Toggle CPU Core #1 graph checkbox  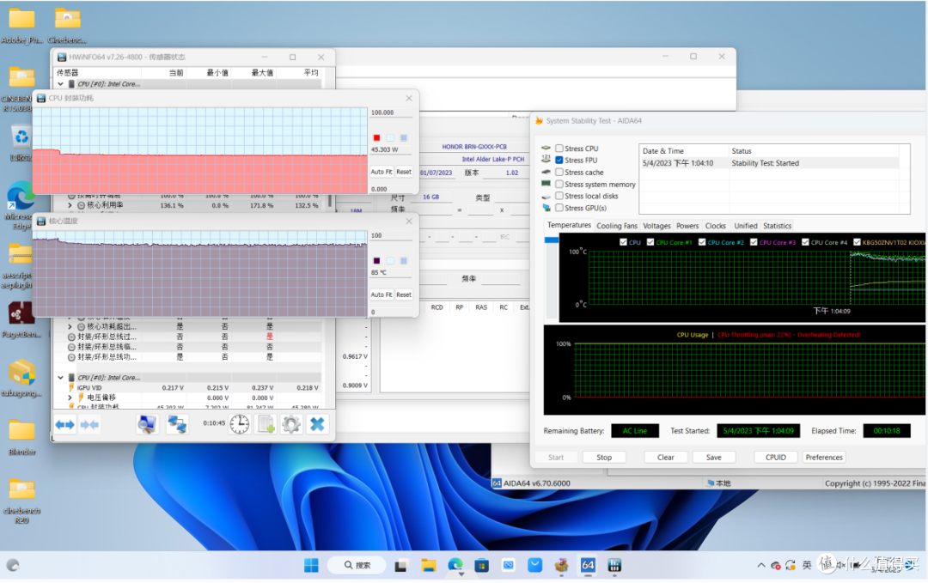(650, 242)
